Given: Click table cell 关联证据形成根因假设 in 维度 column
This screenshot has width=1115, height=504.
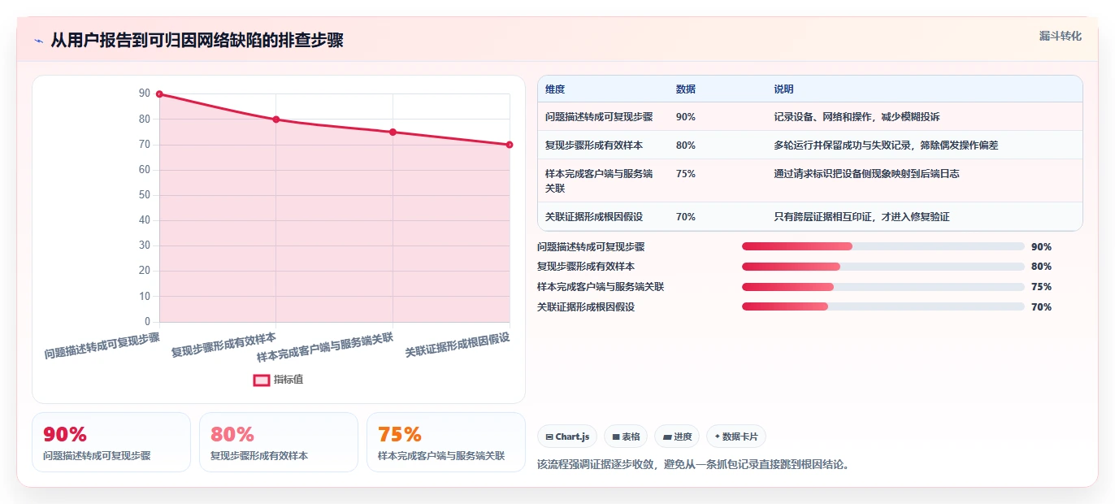Looking at the screenshot, I should pyautogui.click(x=594, y=217).
